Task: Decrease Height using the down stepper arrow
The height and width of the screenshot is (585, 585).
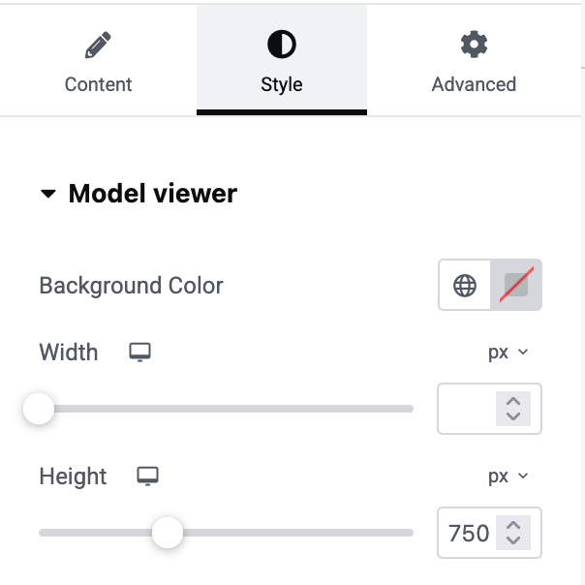Action: [513, 540]
